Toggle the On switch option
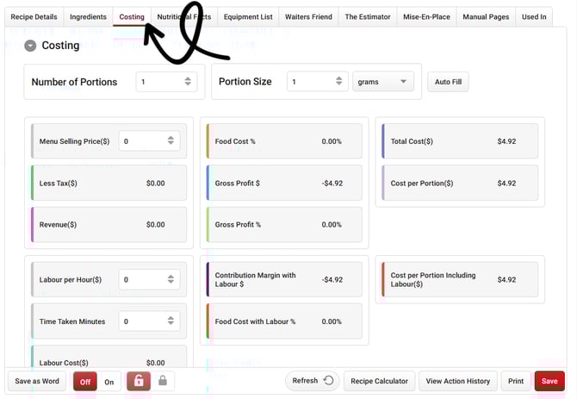 [109, 381]
